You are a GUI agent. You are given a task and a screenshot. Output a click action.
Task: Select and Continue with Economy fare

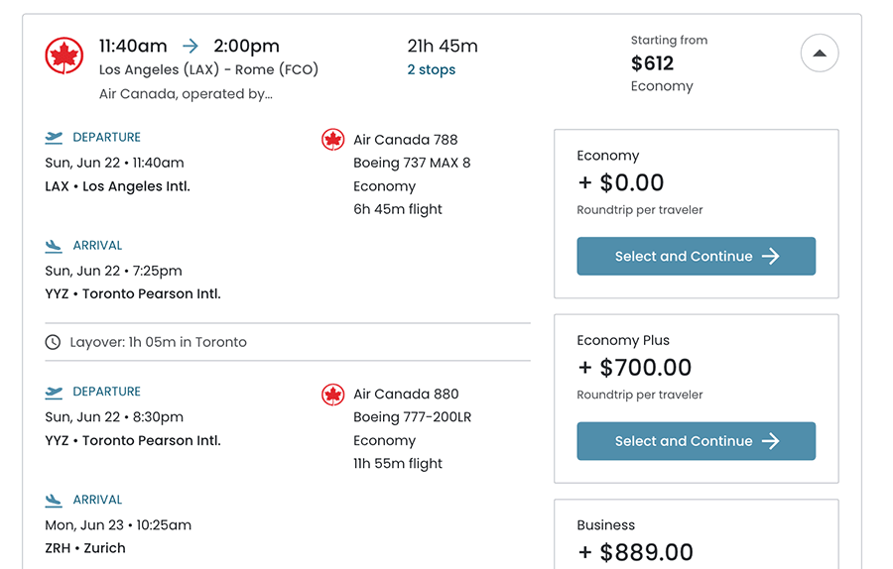(x=697, y=257)
